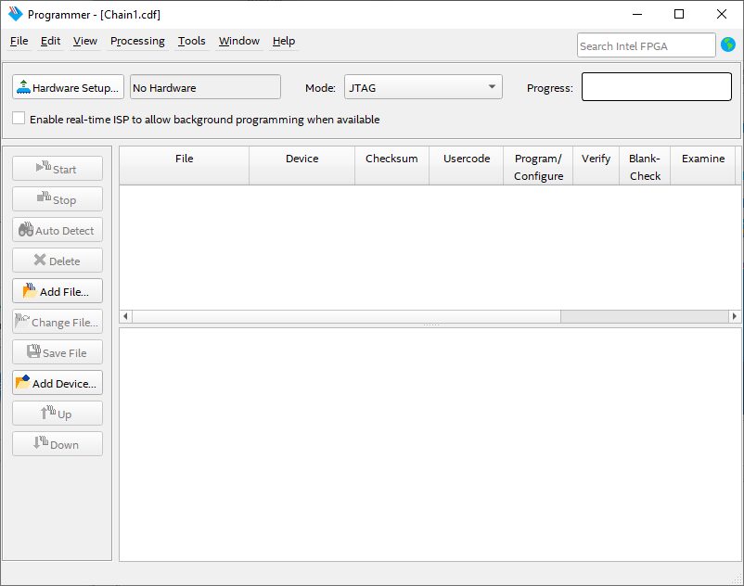Screen dimensions: 744x586
Task: Click the Add File button
Action: (x=58, y=291)
